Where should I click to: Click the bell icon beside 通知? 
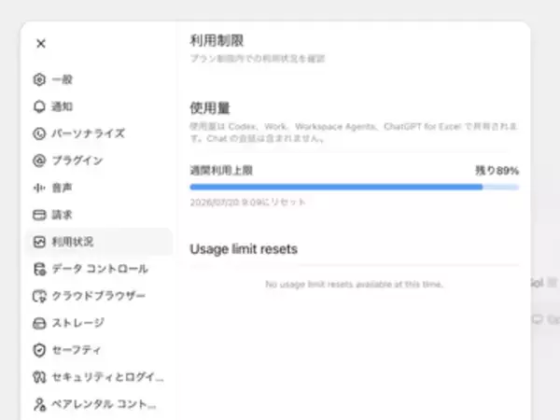pyautogui.click(x=39, y=106)
